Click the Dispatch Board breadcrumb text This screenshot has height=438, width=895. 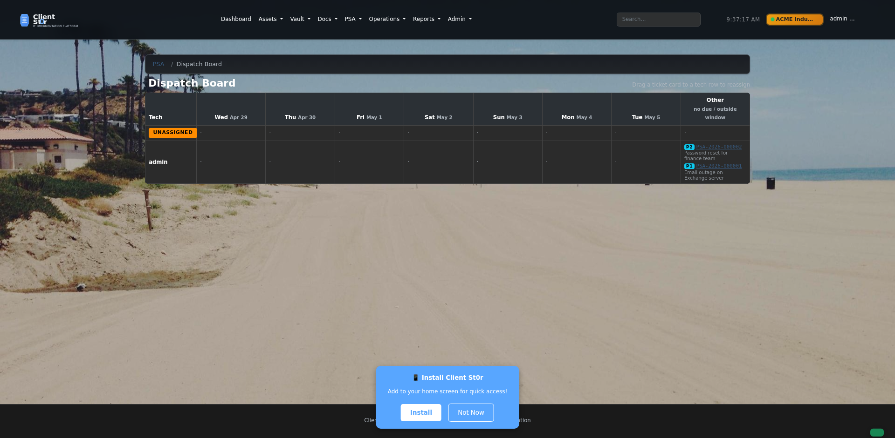click(199, 64)
